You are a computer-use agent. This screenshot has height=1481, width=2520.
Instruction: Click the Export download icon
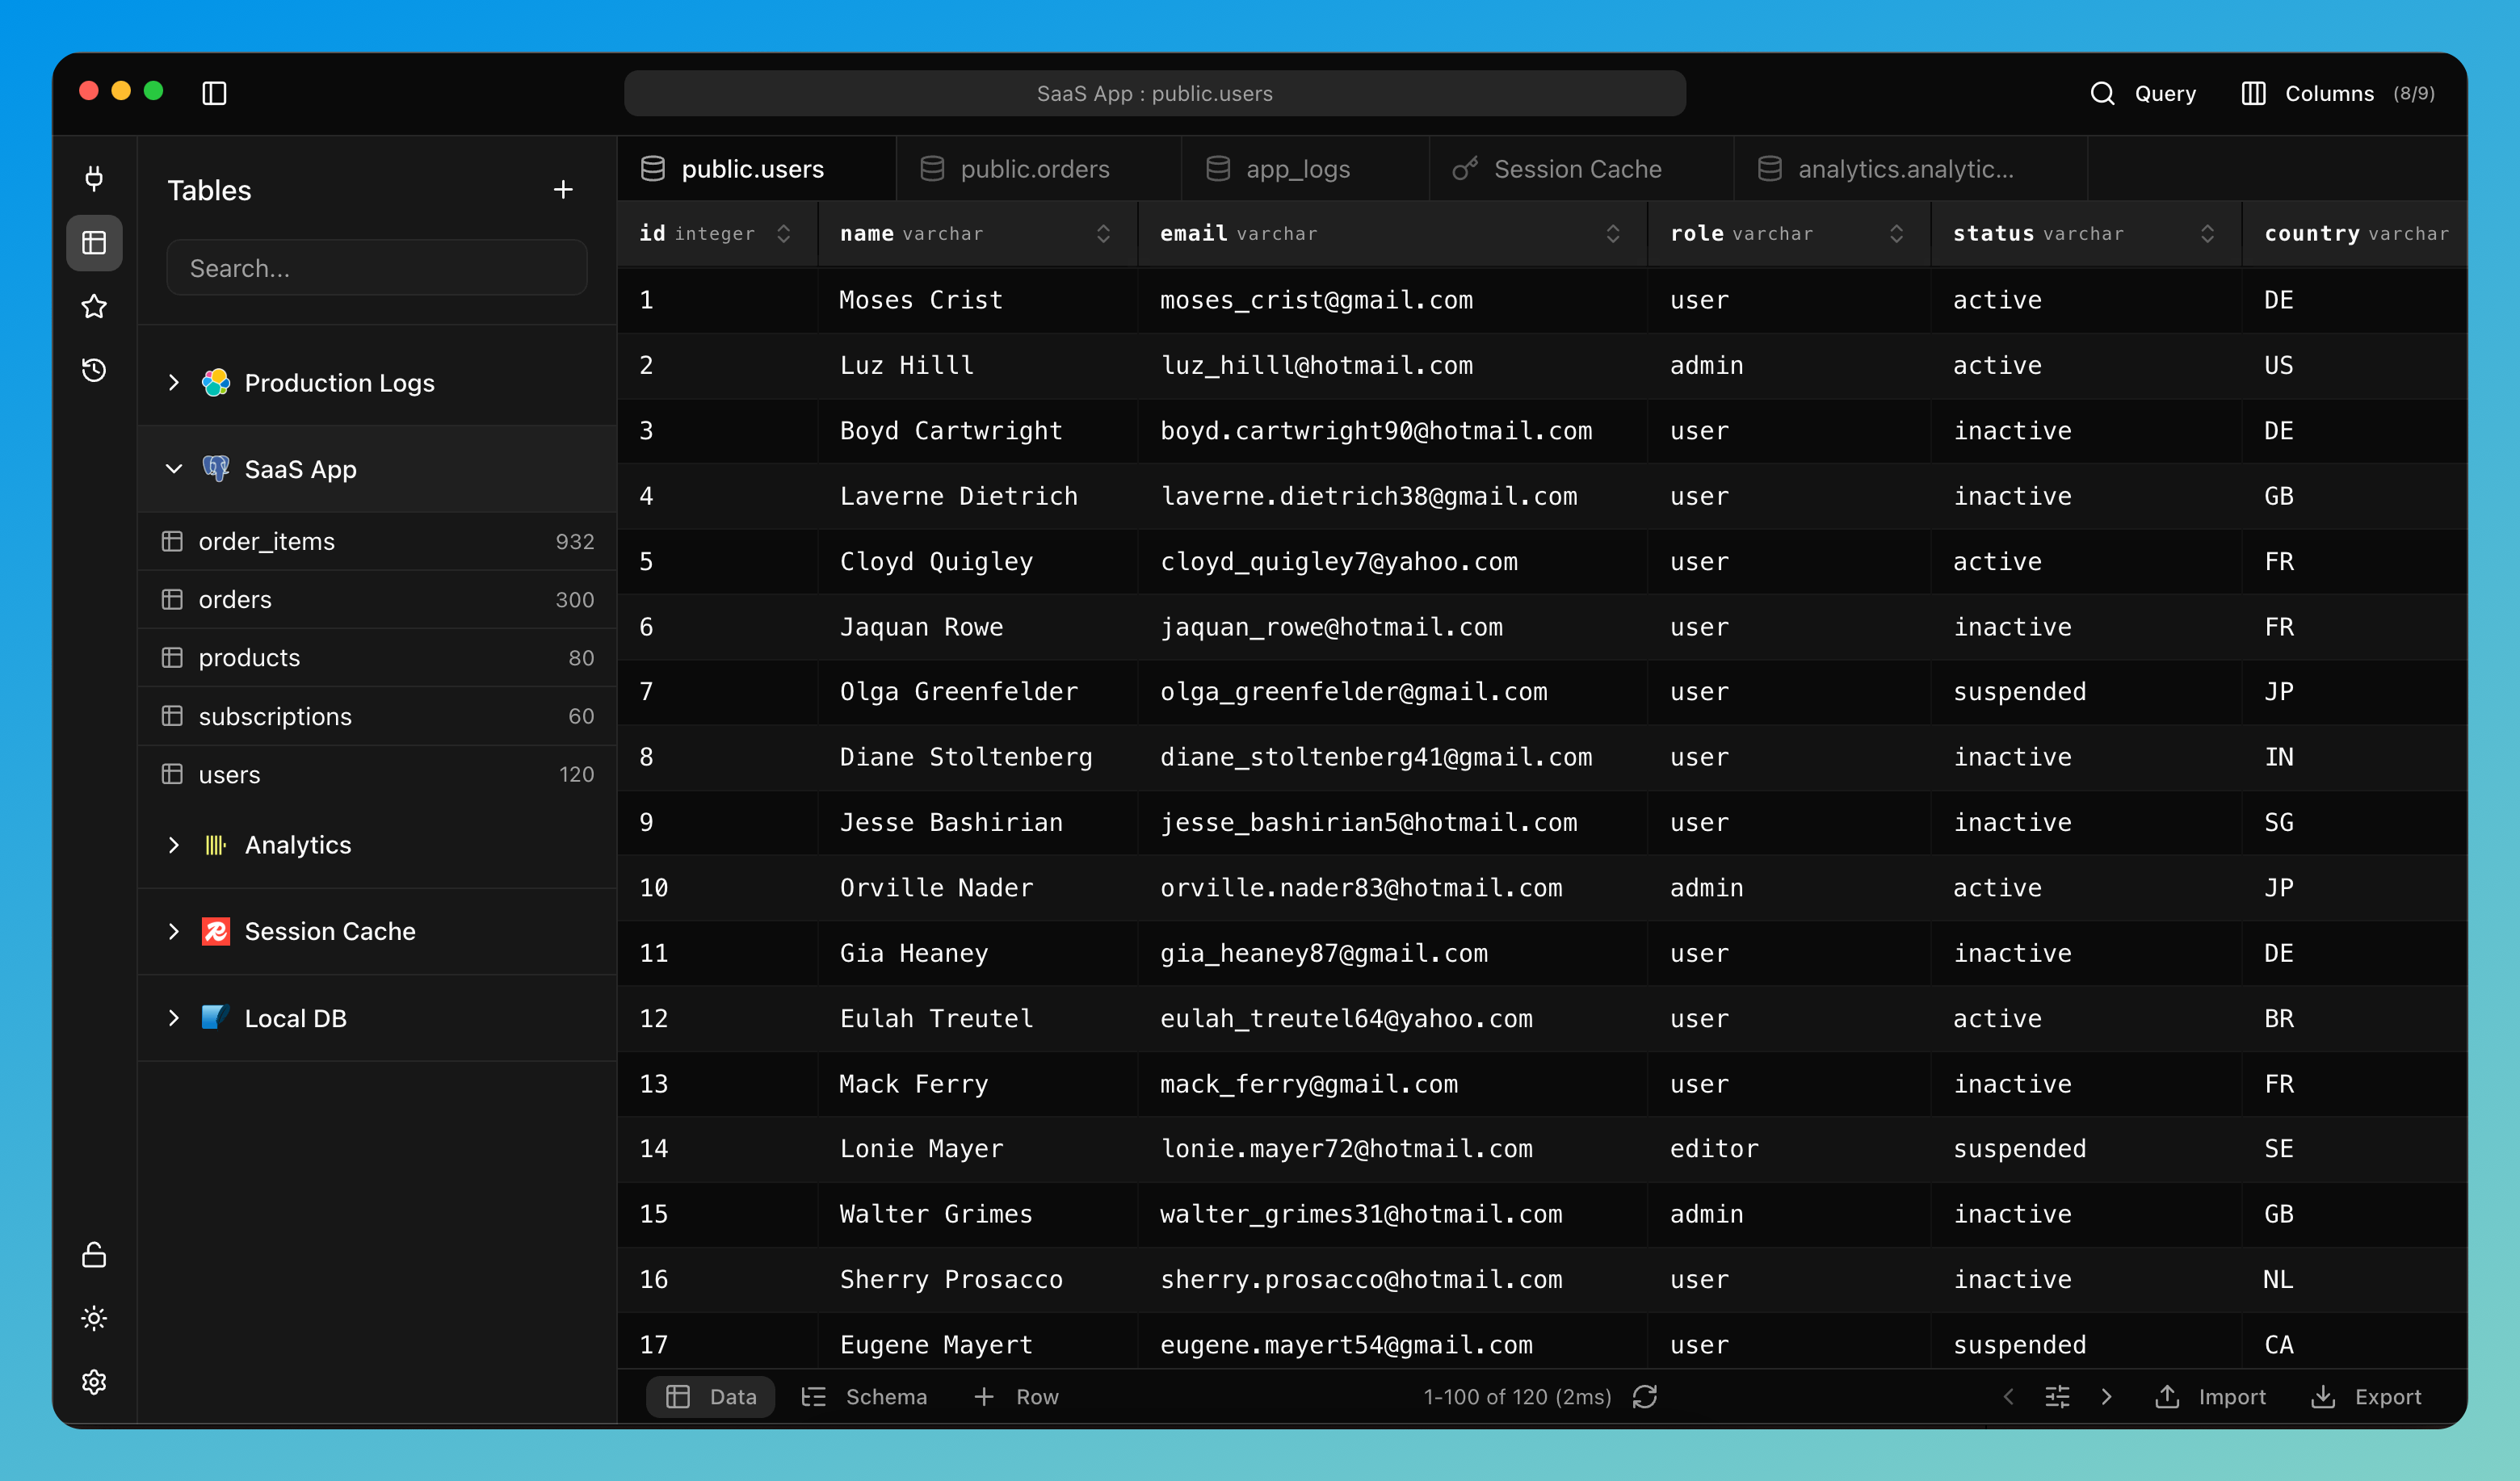tap(2322, 1396)
